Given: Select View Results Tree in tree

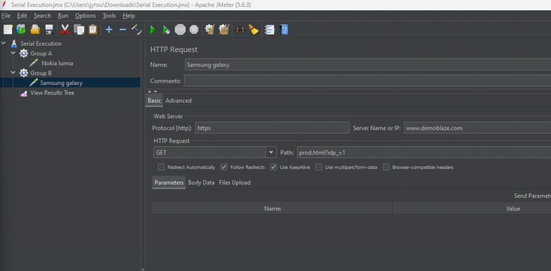Looking at the screenshot, I should click(52, 93).
